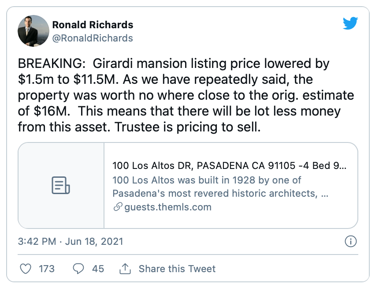Screen dimensions: 379x292
Task: Open the 3:42 PM Jun 18, 2021 timestamp
Action: (x=71, y=241)
